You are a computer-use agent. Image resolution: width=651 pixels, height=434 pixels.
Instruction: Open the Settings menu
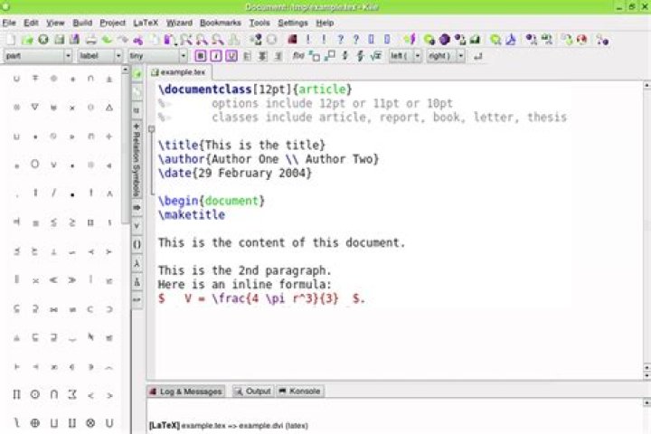tap(293, 23)
